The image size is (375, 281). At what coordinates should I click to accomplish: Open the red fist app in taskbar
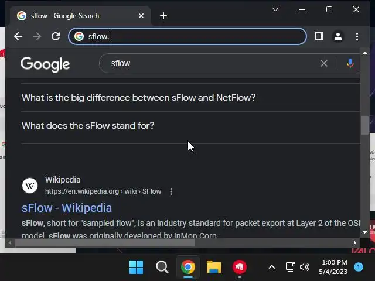[240, 267]
